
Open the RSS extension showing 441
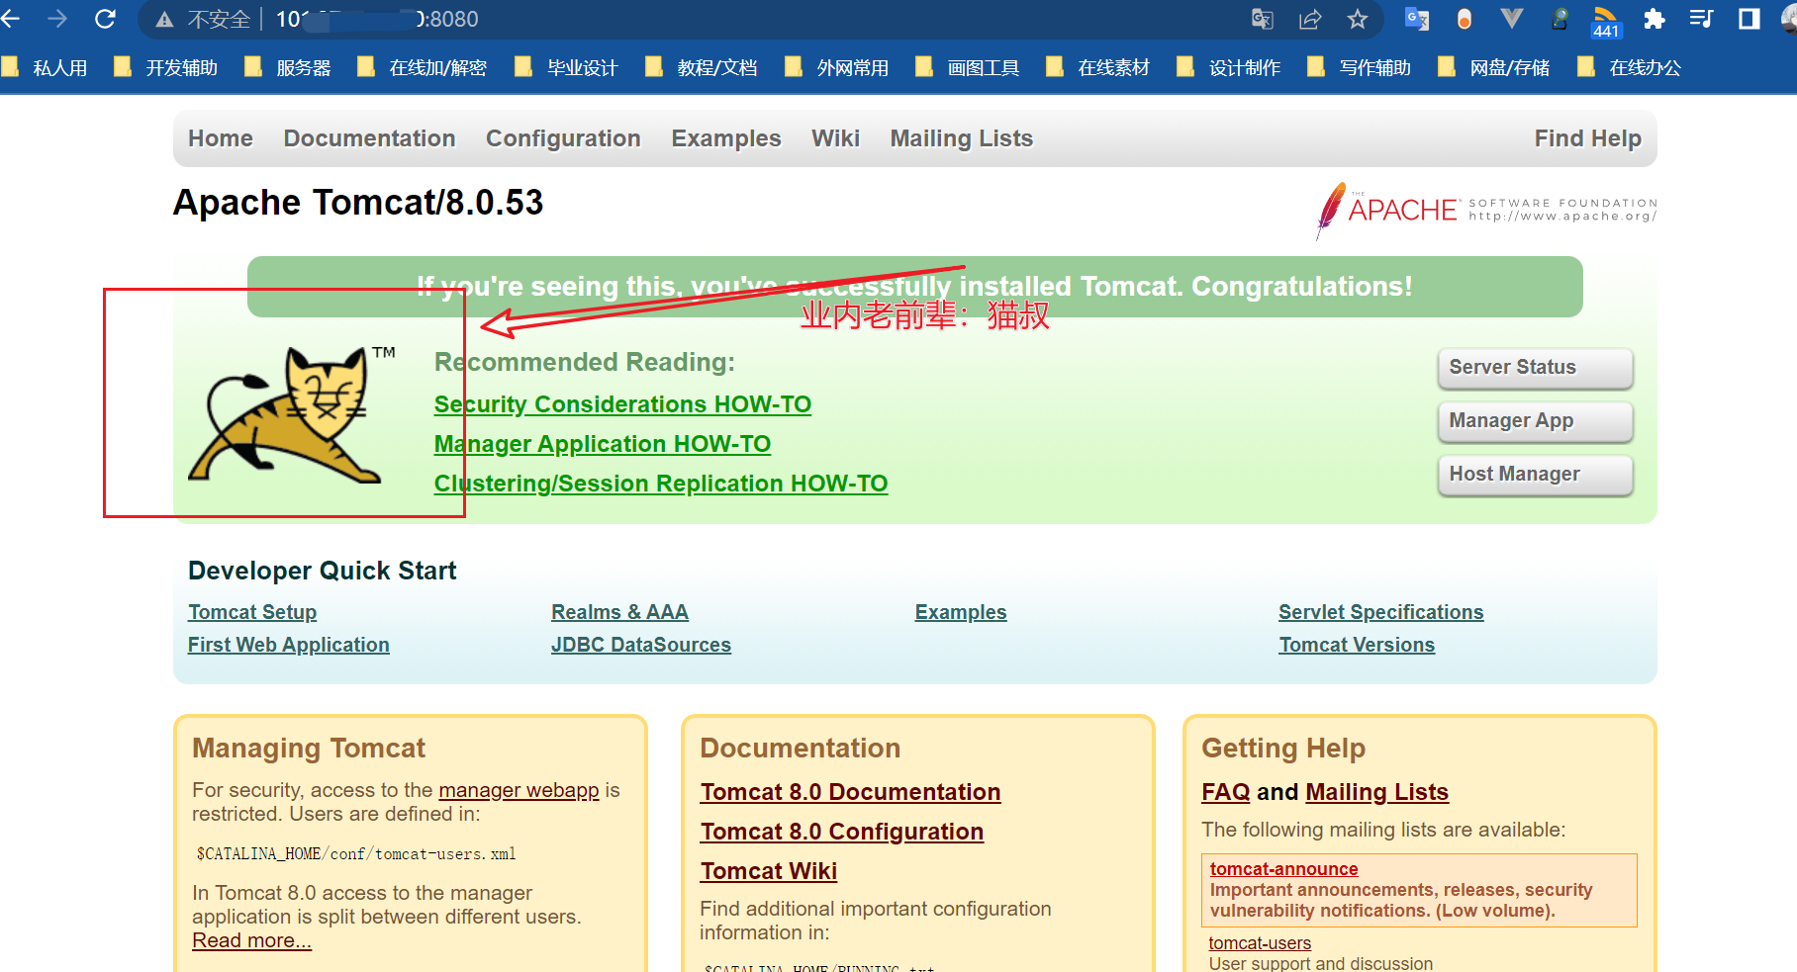(1606, 21)
